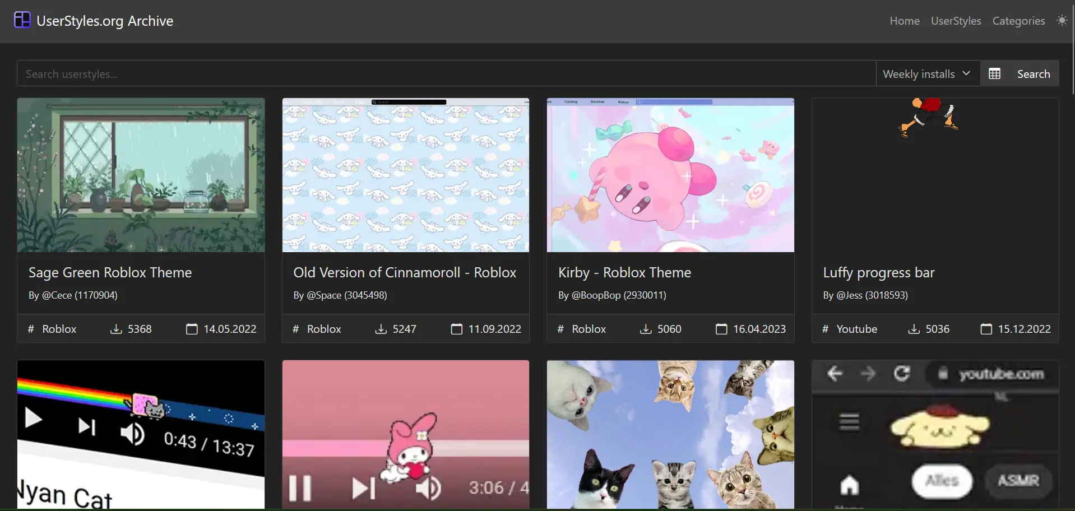Focus the Search userstyles input field
The image size is (1075, 511).
click(446, 73)
